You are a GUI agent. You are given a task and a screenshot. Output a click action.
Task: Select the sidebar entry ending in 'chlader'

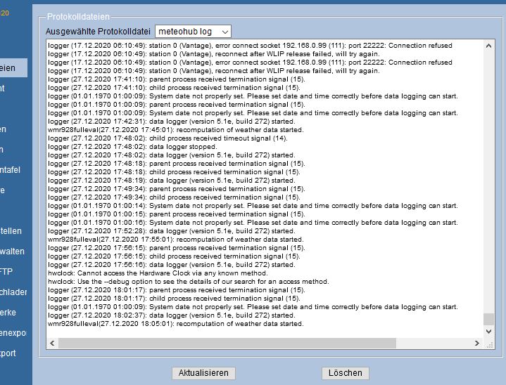13,292
